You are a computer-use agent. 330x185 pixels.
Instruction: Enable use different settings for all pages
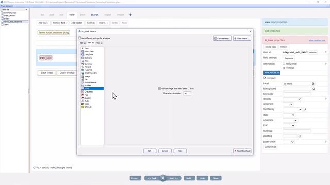click(x=80, y=38)
